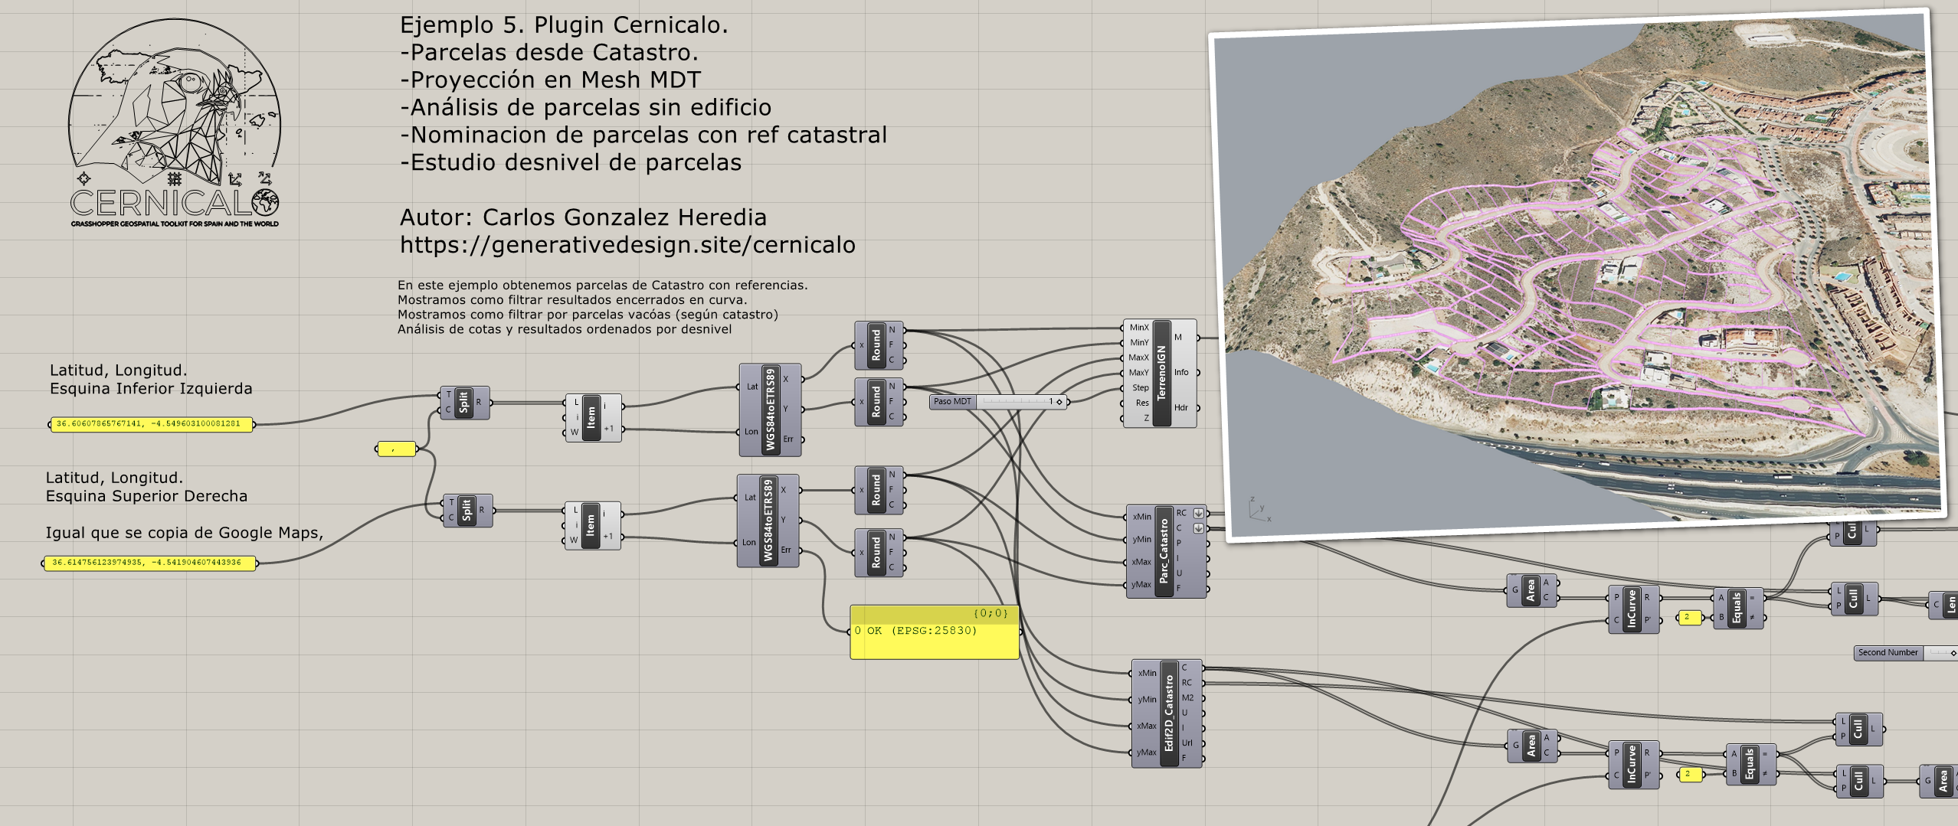Click the yellow "2" panel beside upper Equals
Viewport: 1958px width, 826px height.
1689,618
